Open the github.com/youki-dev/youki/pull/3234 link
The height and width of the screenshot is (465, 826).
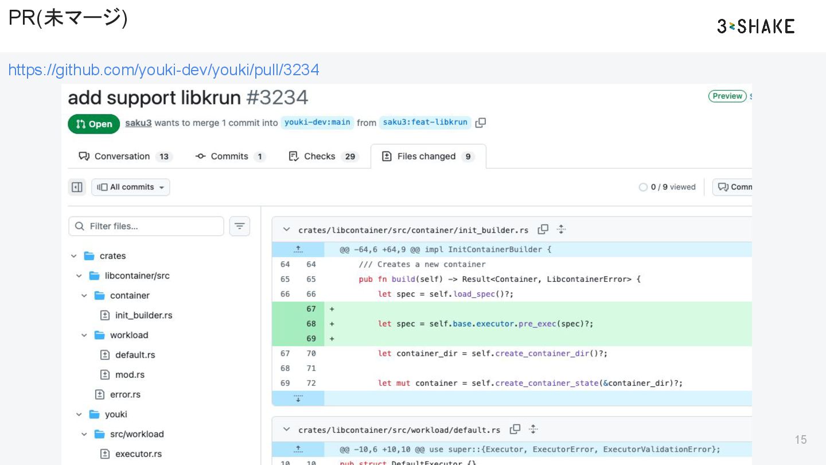pos(163,70)
